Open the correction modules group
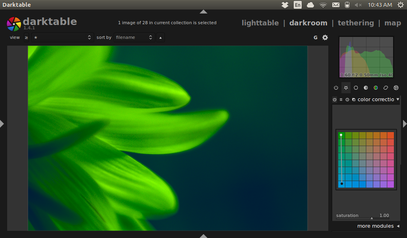407x238 pixels. click(x=386, y=88)
